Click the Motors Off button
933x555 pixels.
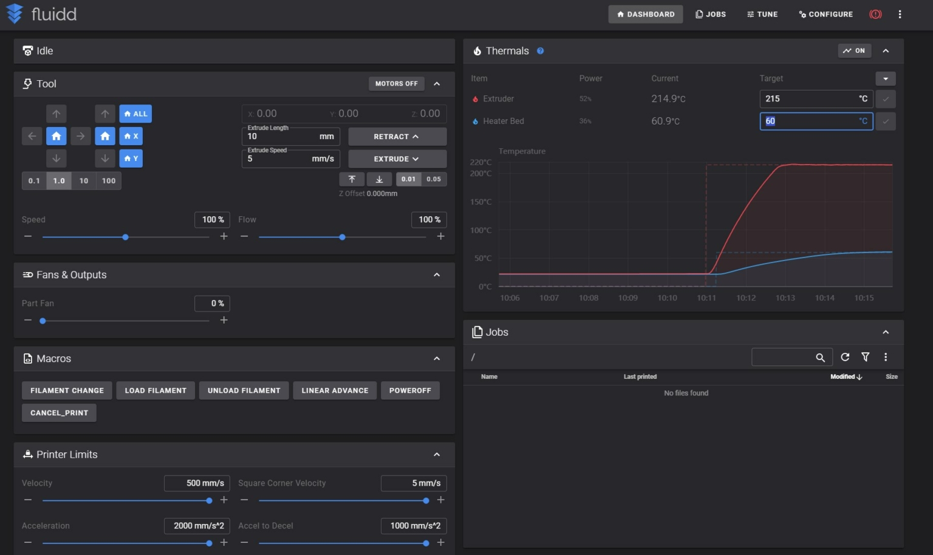coord(396,84)
